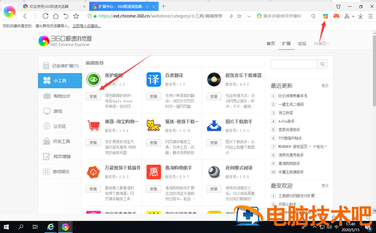Image resolution: width=376 pixels, height=233 pixels.
Task: Click the 百度翻译 extension icon
Action: 153,79
